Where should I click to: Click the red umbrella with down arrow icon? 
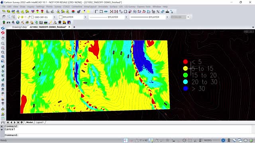coord(42,12)
